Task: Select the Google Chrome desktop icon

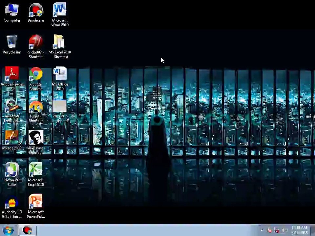Action: click(36, 74)
